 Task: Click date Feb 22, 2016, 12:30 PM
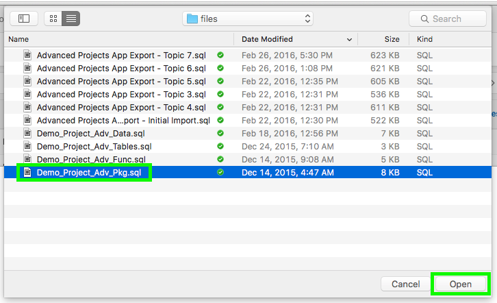290,120
